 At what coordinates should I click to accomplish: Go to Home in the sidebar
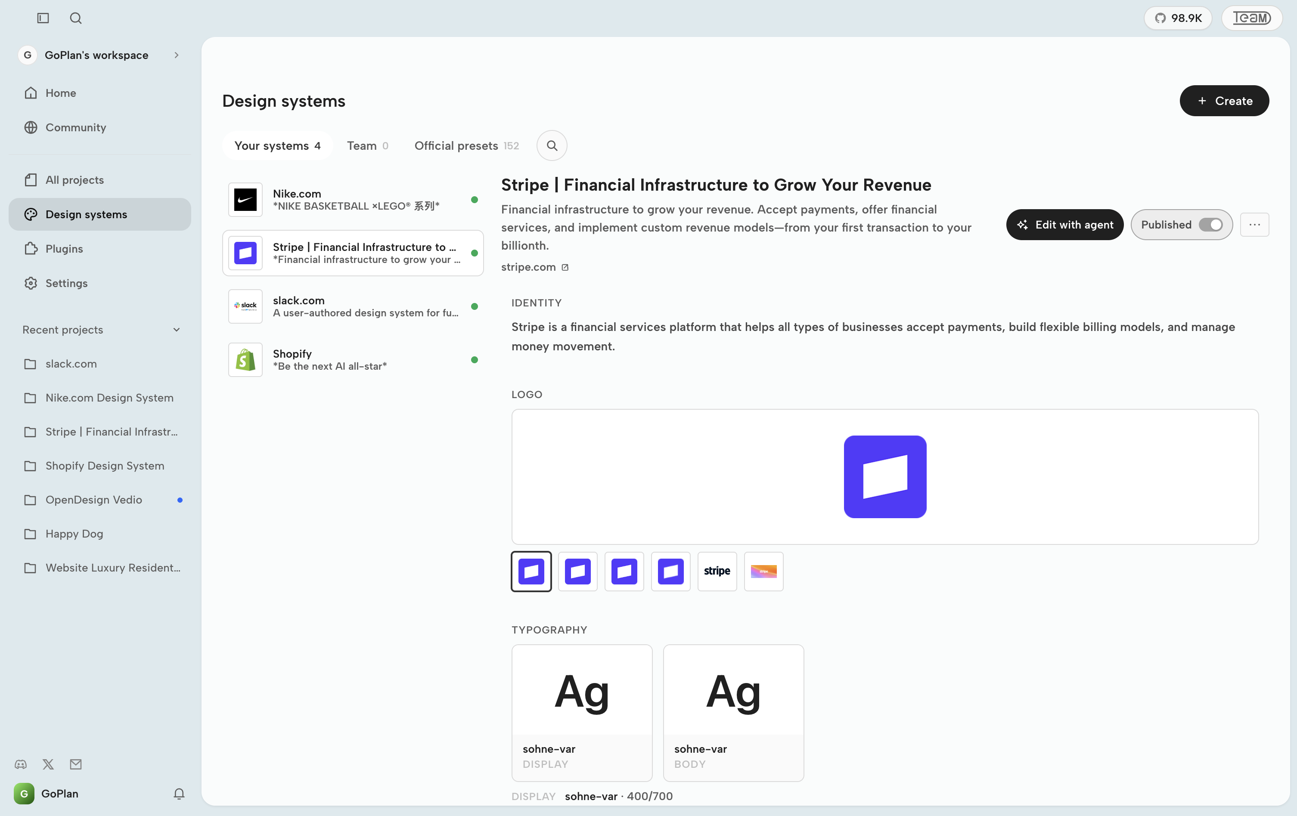[x=99, y=93]
